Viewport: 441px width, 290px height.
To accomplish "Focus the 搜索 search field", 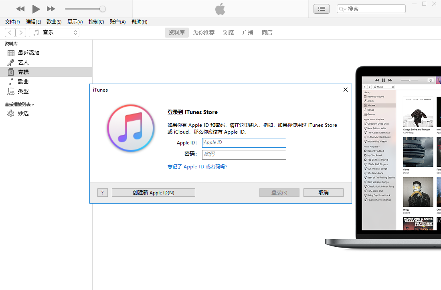I will pyautogui.click(x=371, y=9).
